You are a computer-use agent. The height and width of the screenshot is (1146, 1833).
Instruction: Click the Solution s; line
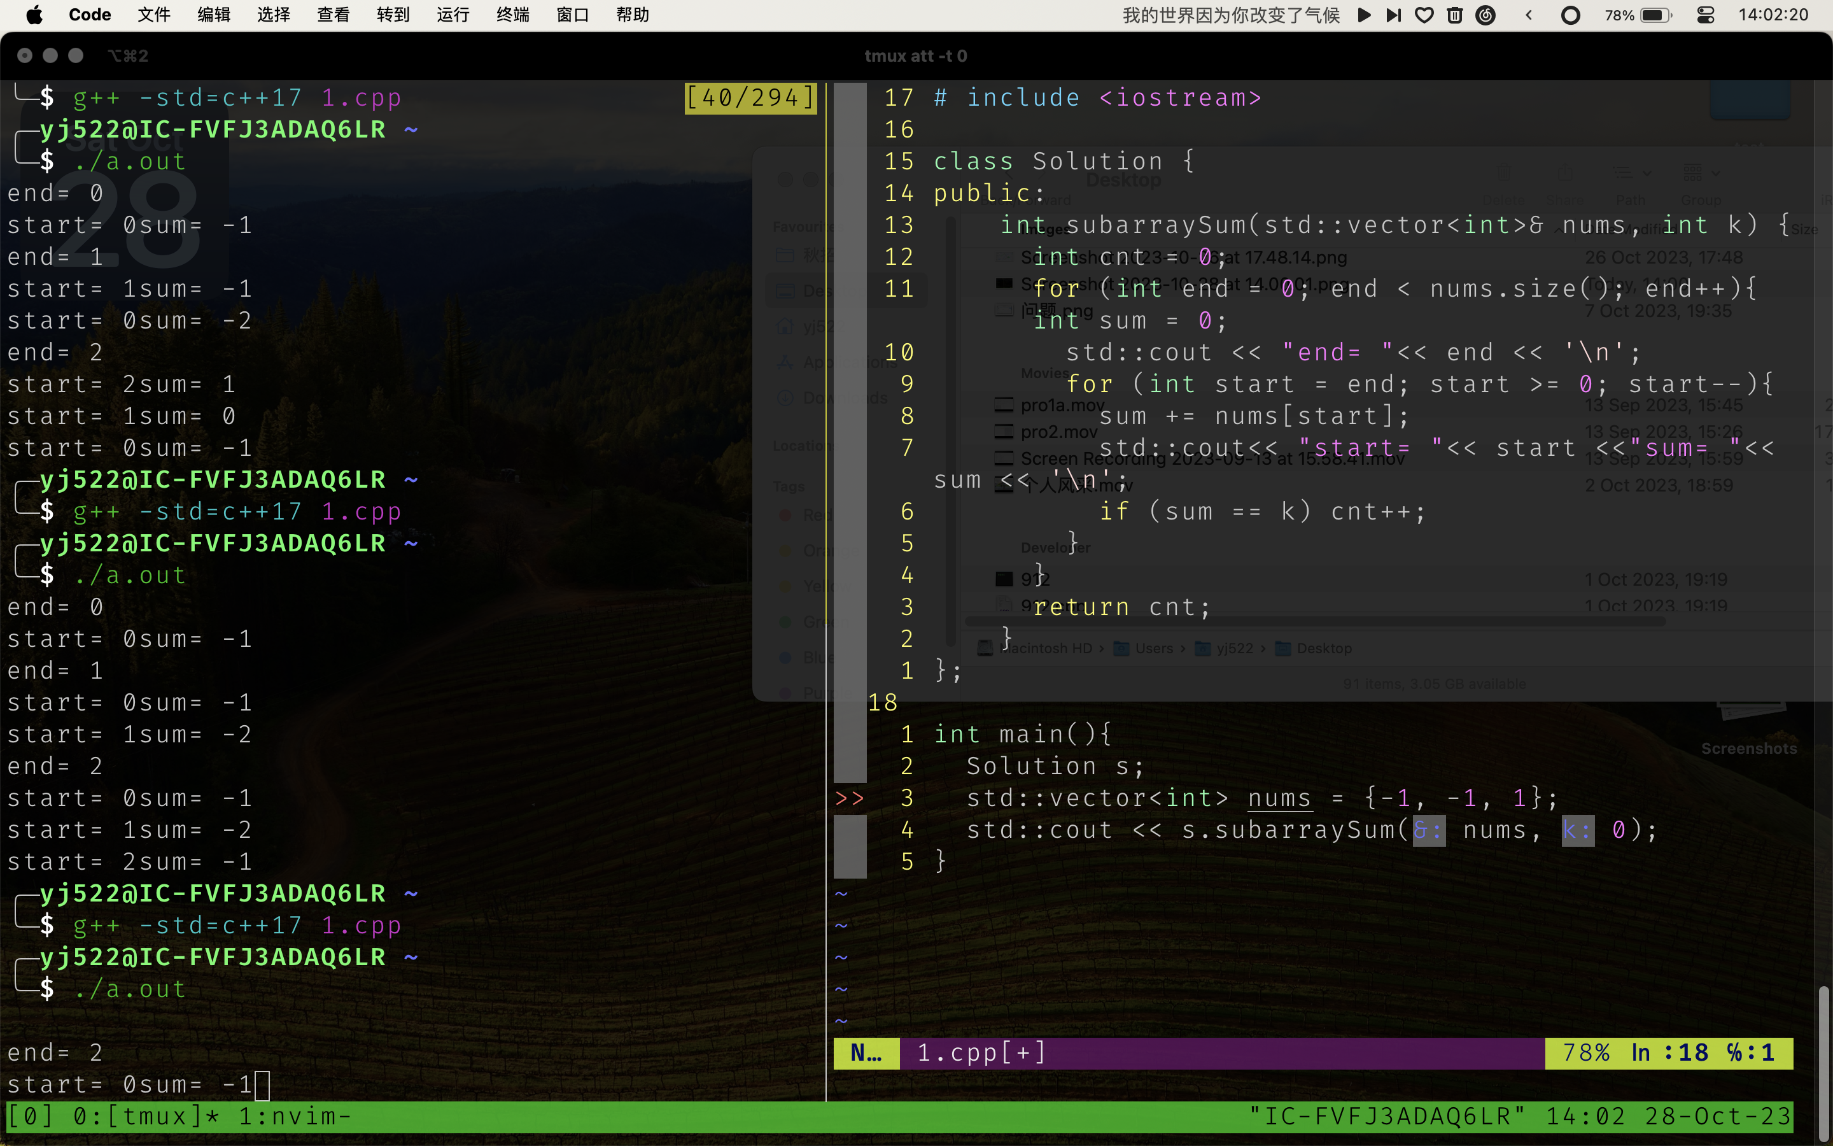pyautogui.click(x=1056, y=767)
